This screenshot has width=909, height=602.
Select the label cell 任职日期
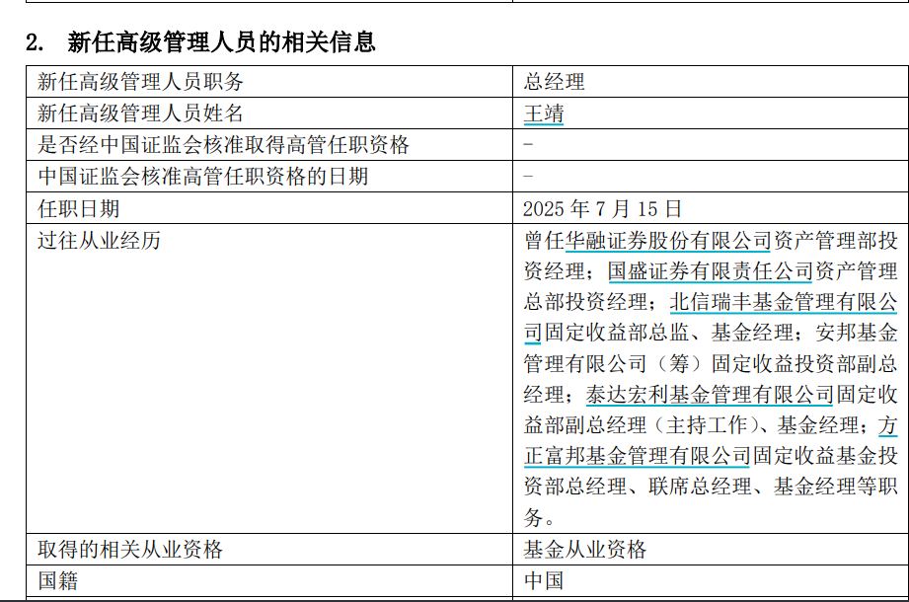269,208
